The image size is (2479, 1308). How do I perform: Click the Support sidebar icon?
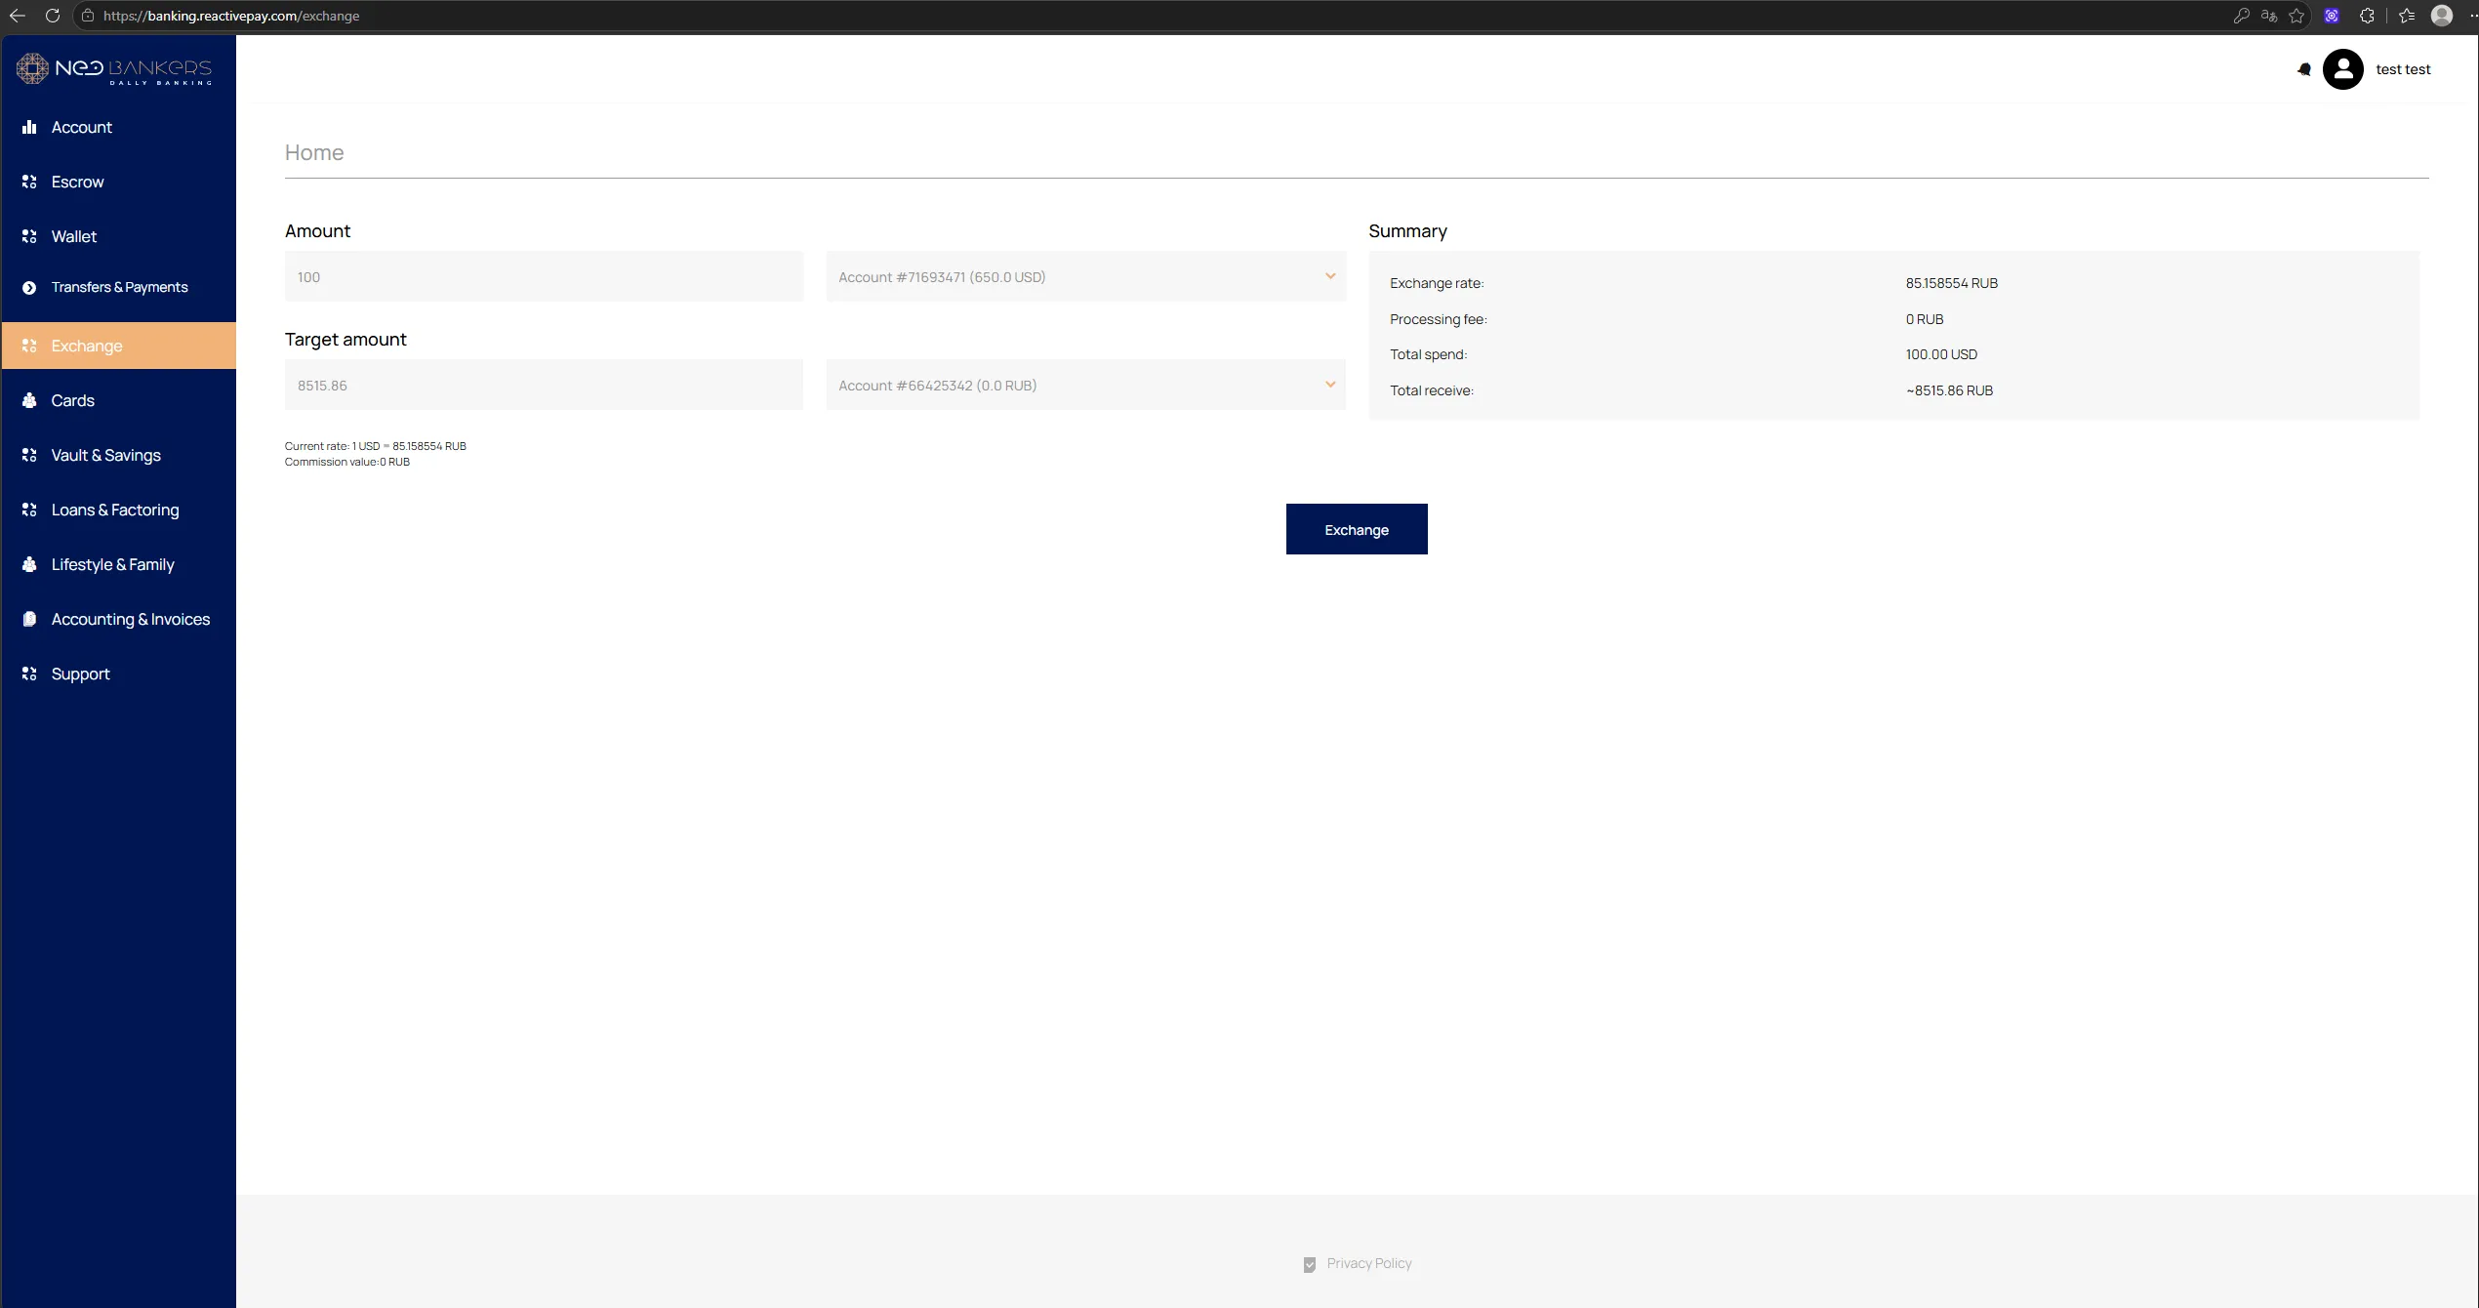(29, 674)
